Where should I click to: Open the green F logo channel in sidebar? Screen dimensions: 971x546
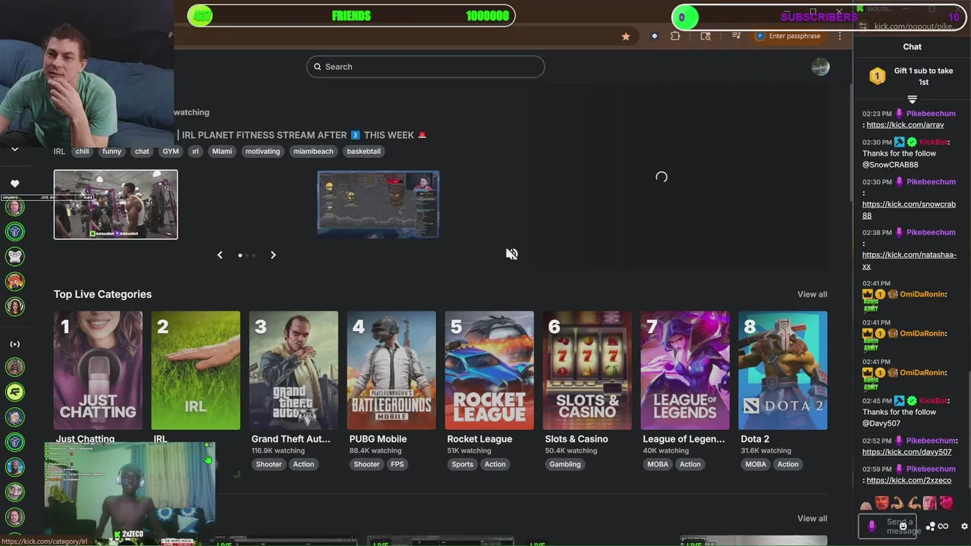coord(14,392)
